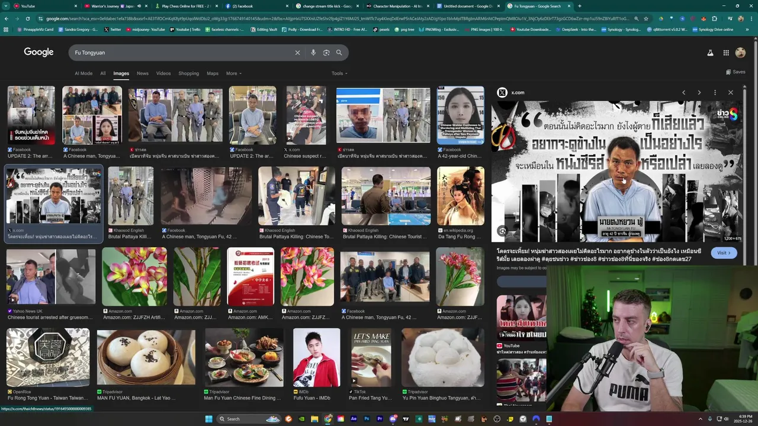
Task: Open Editing Vault bookmark
Action: pos(264,29)
